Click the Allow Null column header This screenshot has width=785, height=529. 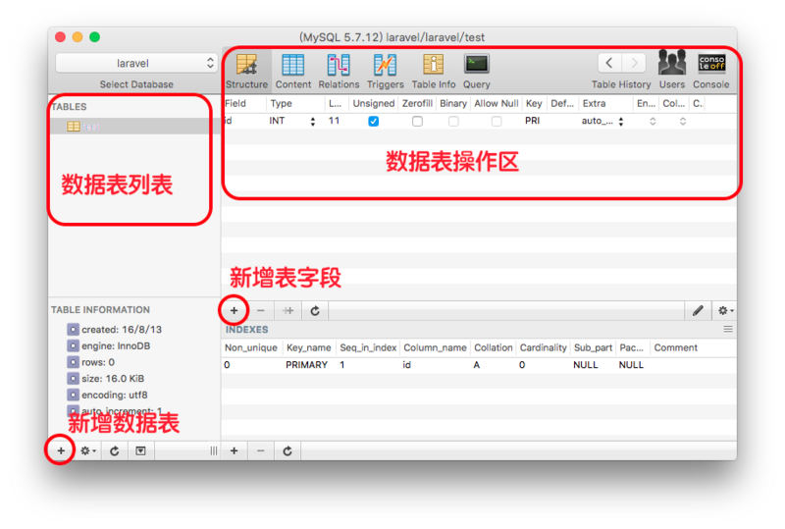(x=497, y=103)
